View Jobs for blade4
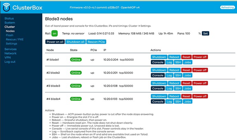This screenshot has width=237, height=140. click(188, 102)
